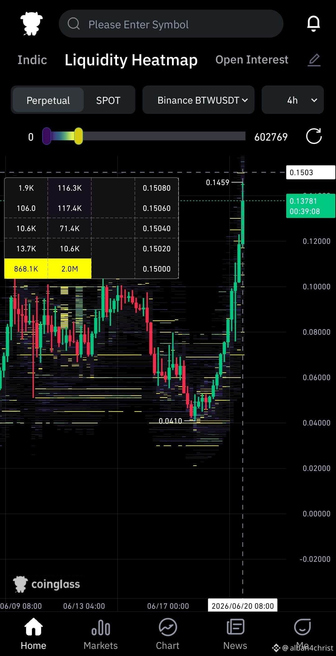Click the 117.4K cell
Image resolution: width=336 pixels, height=656 pixels.
70,208
